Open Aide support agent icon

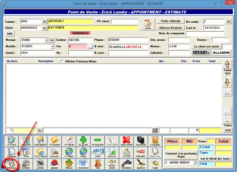click(x=98, y=164)
